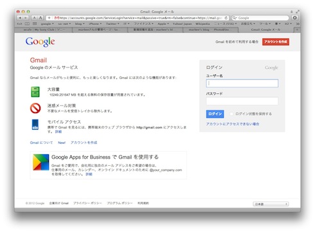Click the blue mobile phone icon
Image resolution: width=315 pixels, height=232 pixels.
(35, 125)
